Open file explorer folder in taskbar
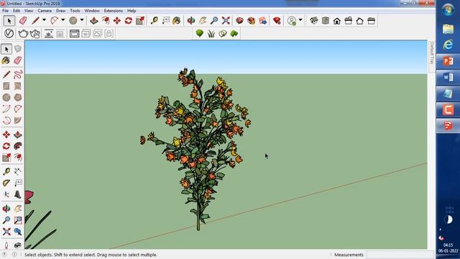This screenshot has height=259, width=460. (448, 29)
